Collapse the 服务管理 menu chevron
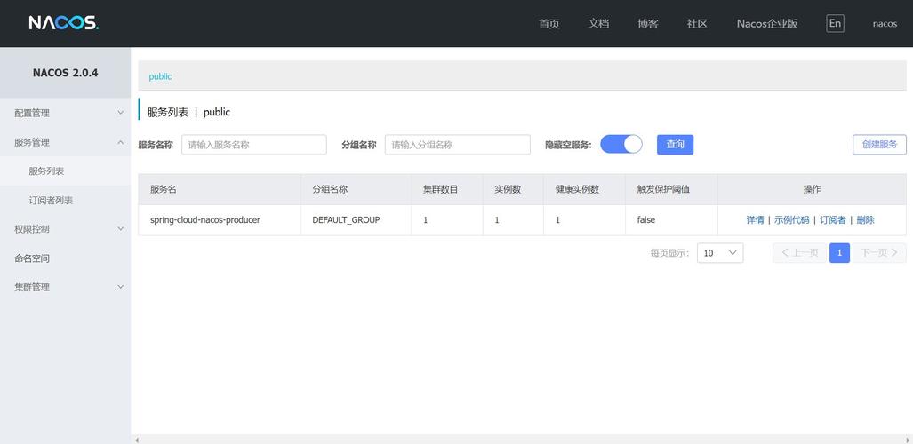 (x=121, y=142)
